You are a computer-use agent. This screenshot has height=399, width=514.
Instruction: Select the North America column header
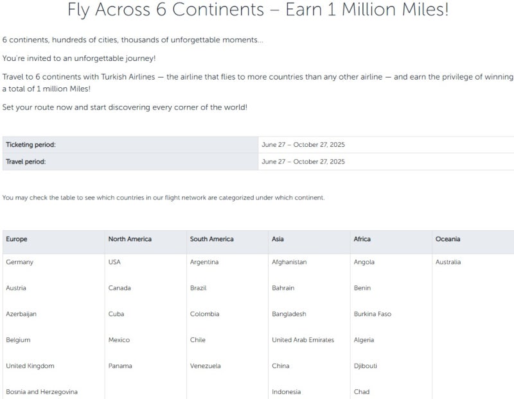pyautogui.click(x=130, y=239)
